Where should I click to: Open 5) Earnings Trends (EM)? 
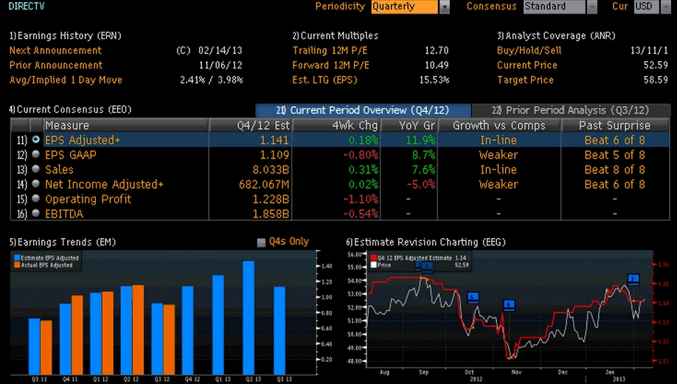[63, 242]
